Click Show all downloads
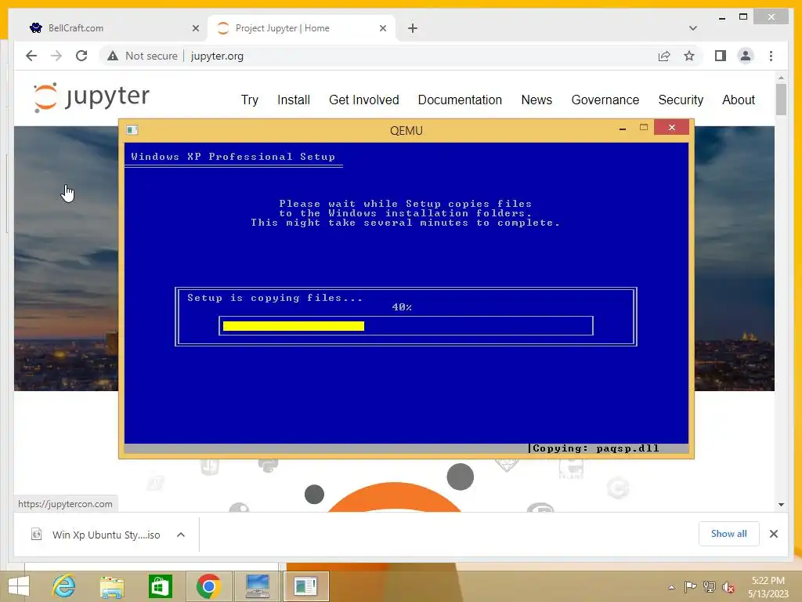This screenshot has width=802, height=602. [729, 534]
